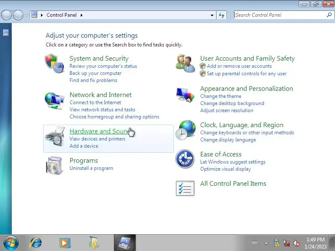Open Windows Explorer folder on taskbar
Viewport: 335px width, 251px height.
click(93, 243)
